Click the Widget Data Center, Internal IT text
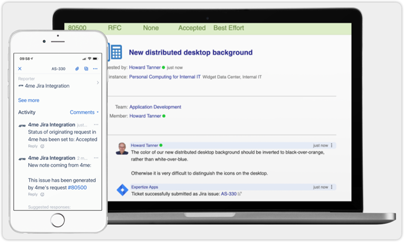The image size is (404, 242). tap(232, 77)
